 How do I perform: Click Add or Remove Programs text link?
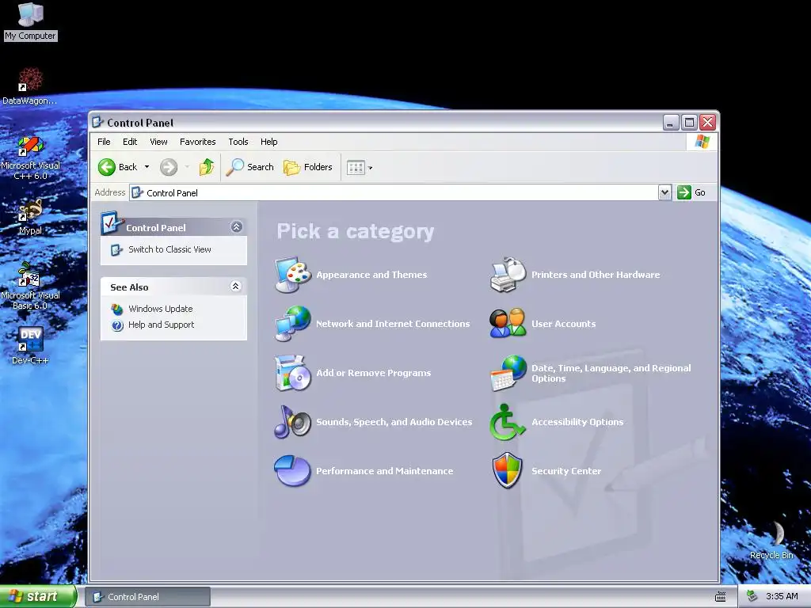click(x=374, y=373)
